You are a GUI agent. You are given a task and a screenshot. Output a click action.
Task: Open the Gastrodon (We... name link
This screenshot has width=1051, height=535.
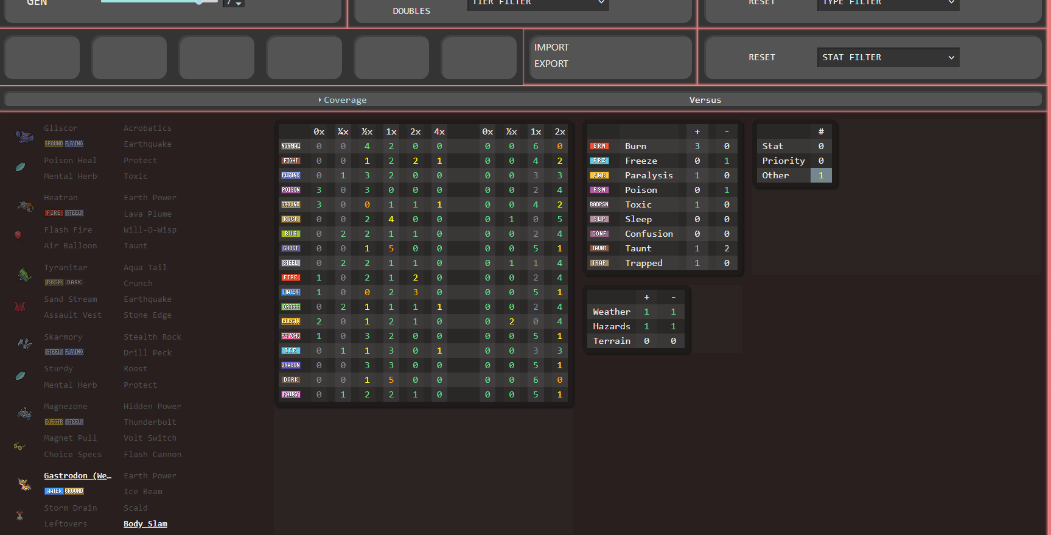tap(78, 476)
